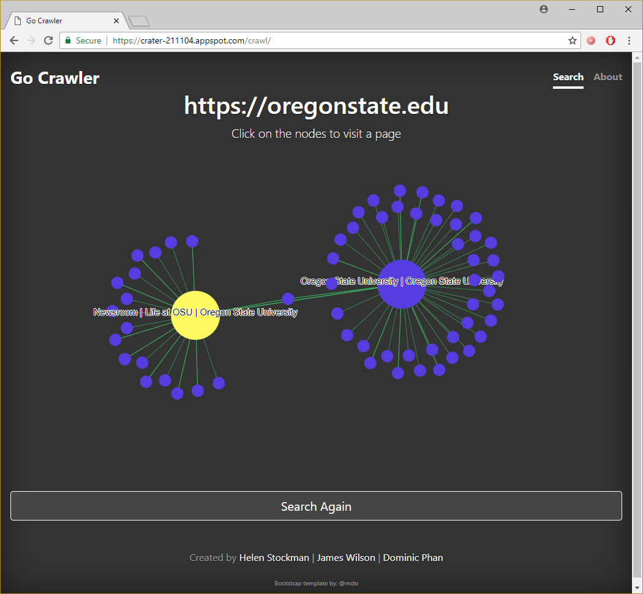Click the user profile icon in title bar
The width and height of the screenshot is (643, 594).
point(544,9)
